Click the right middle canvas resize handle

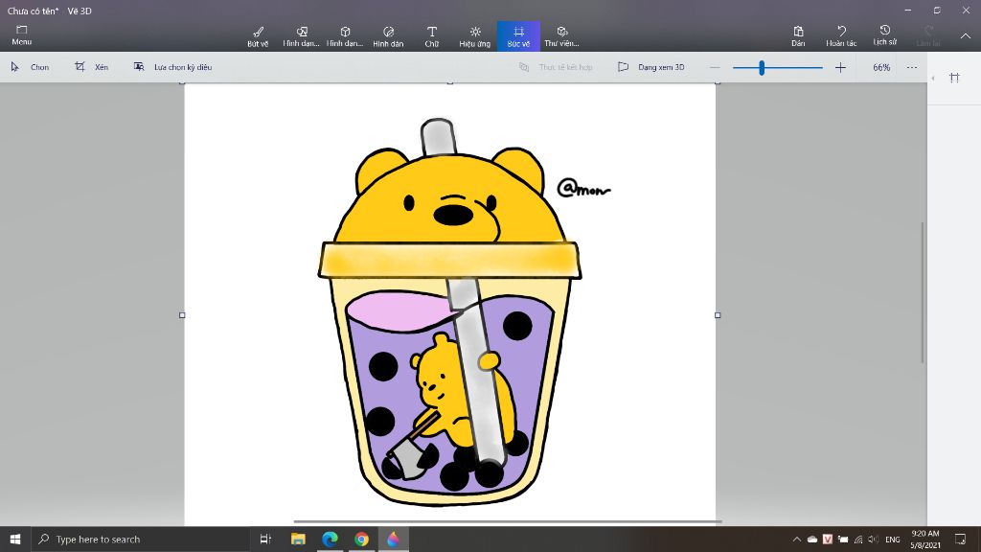[x=718, y=315]
